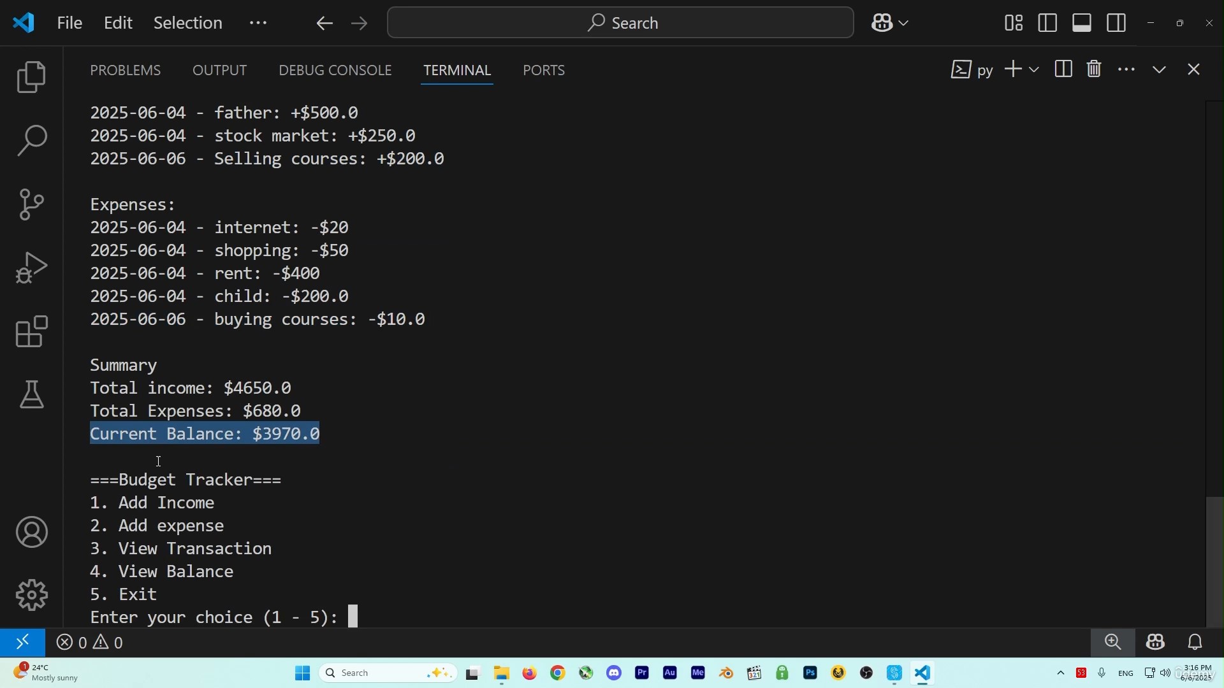Screen dimensions: 1224x688
Task: Show errors and warnings count
Action: pyautogui.click(x=90, y=643)
